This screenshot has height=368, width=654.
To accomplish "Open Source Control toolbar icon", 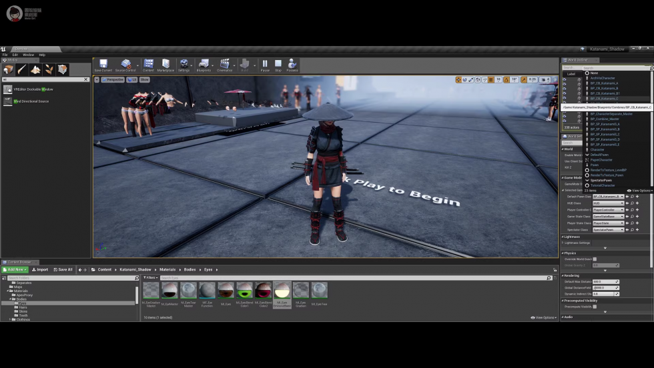I will pyautogui.click(x=125, y=65).
